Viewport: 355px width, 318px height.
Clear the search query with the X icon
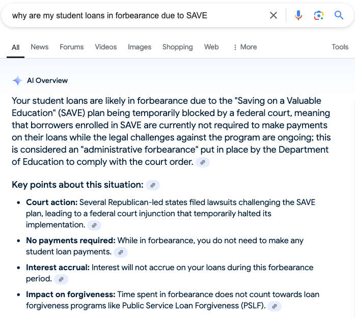[x=274, y=15]
